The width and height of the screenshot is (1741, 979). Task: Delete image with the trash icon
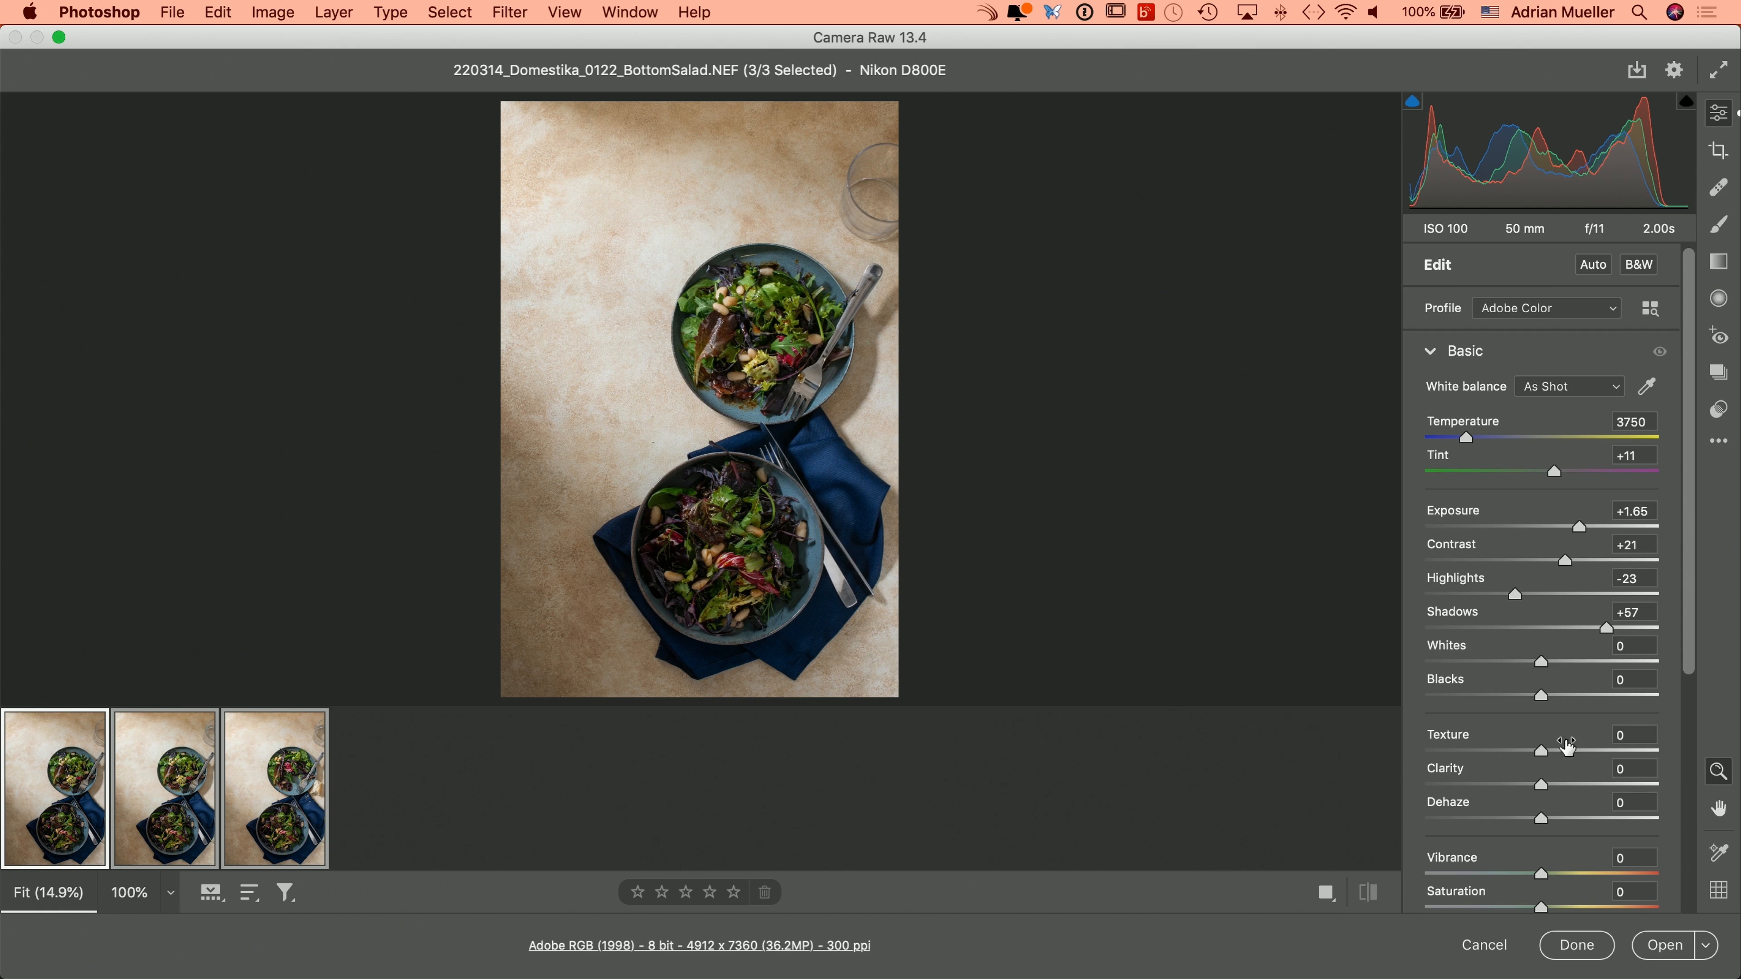(764, 892)
